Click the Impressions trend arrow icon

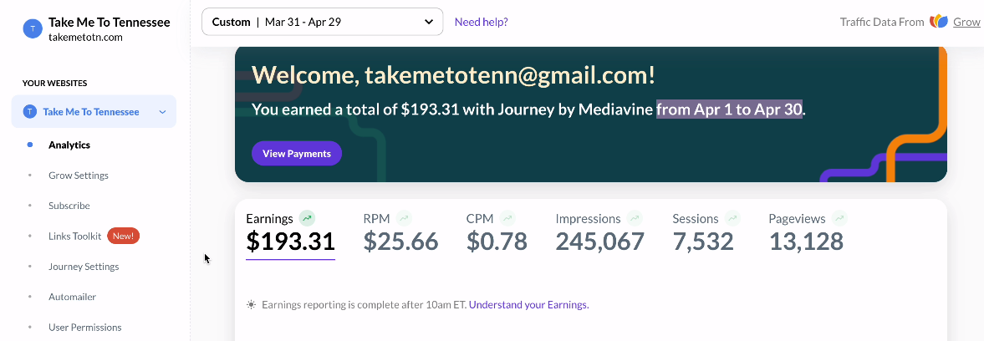[635, 218]
